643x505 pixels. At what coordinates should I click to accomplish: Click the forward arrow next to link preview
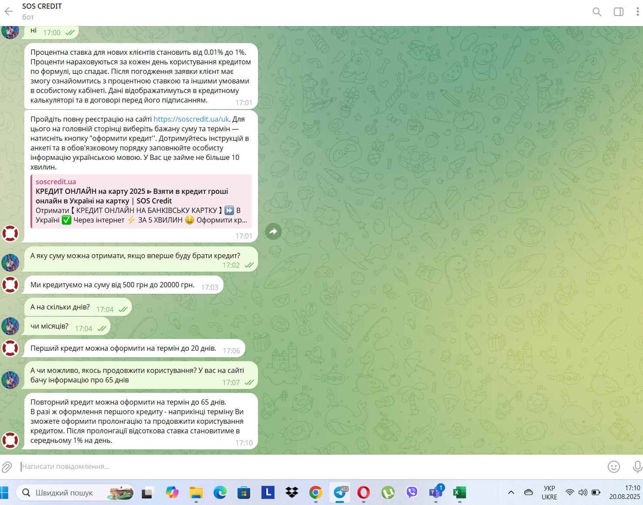click(x=273, y=231)
